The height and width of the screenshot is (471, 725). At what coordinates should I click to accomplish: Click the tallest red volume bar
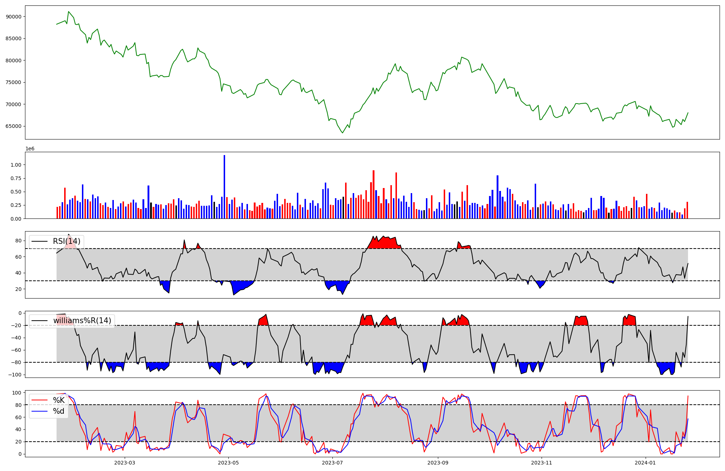point(373,194)
